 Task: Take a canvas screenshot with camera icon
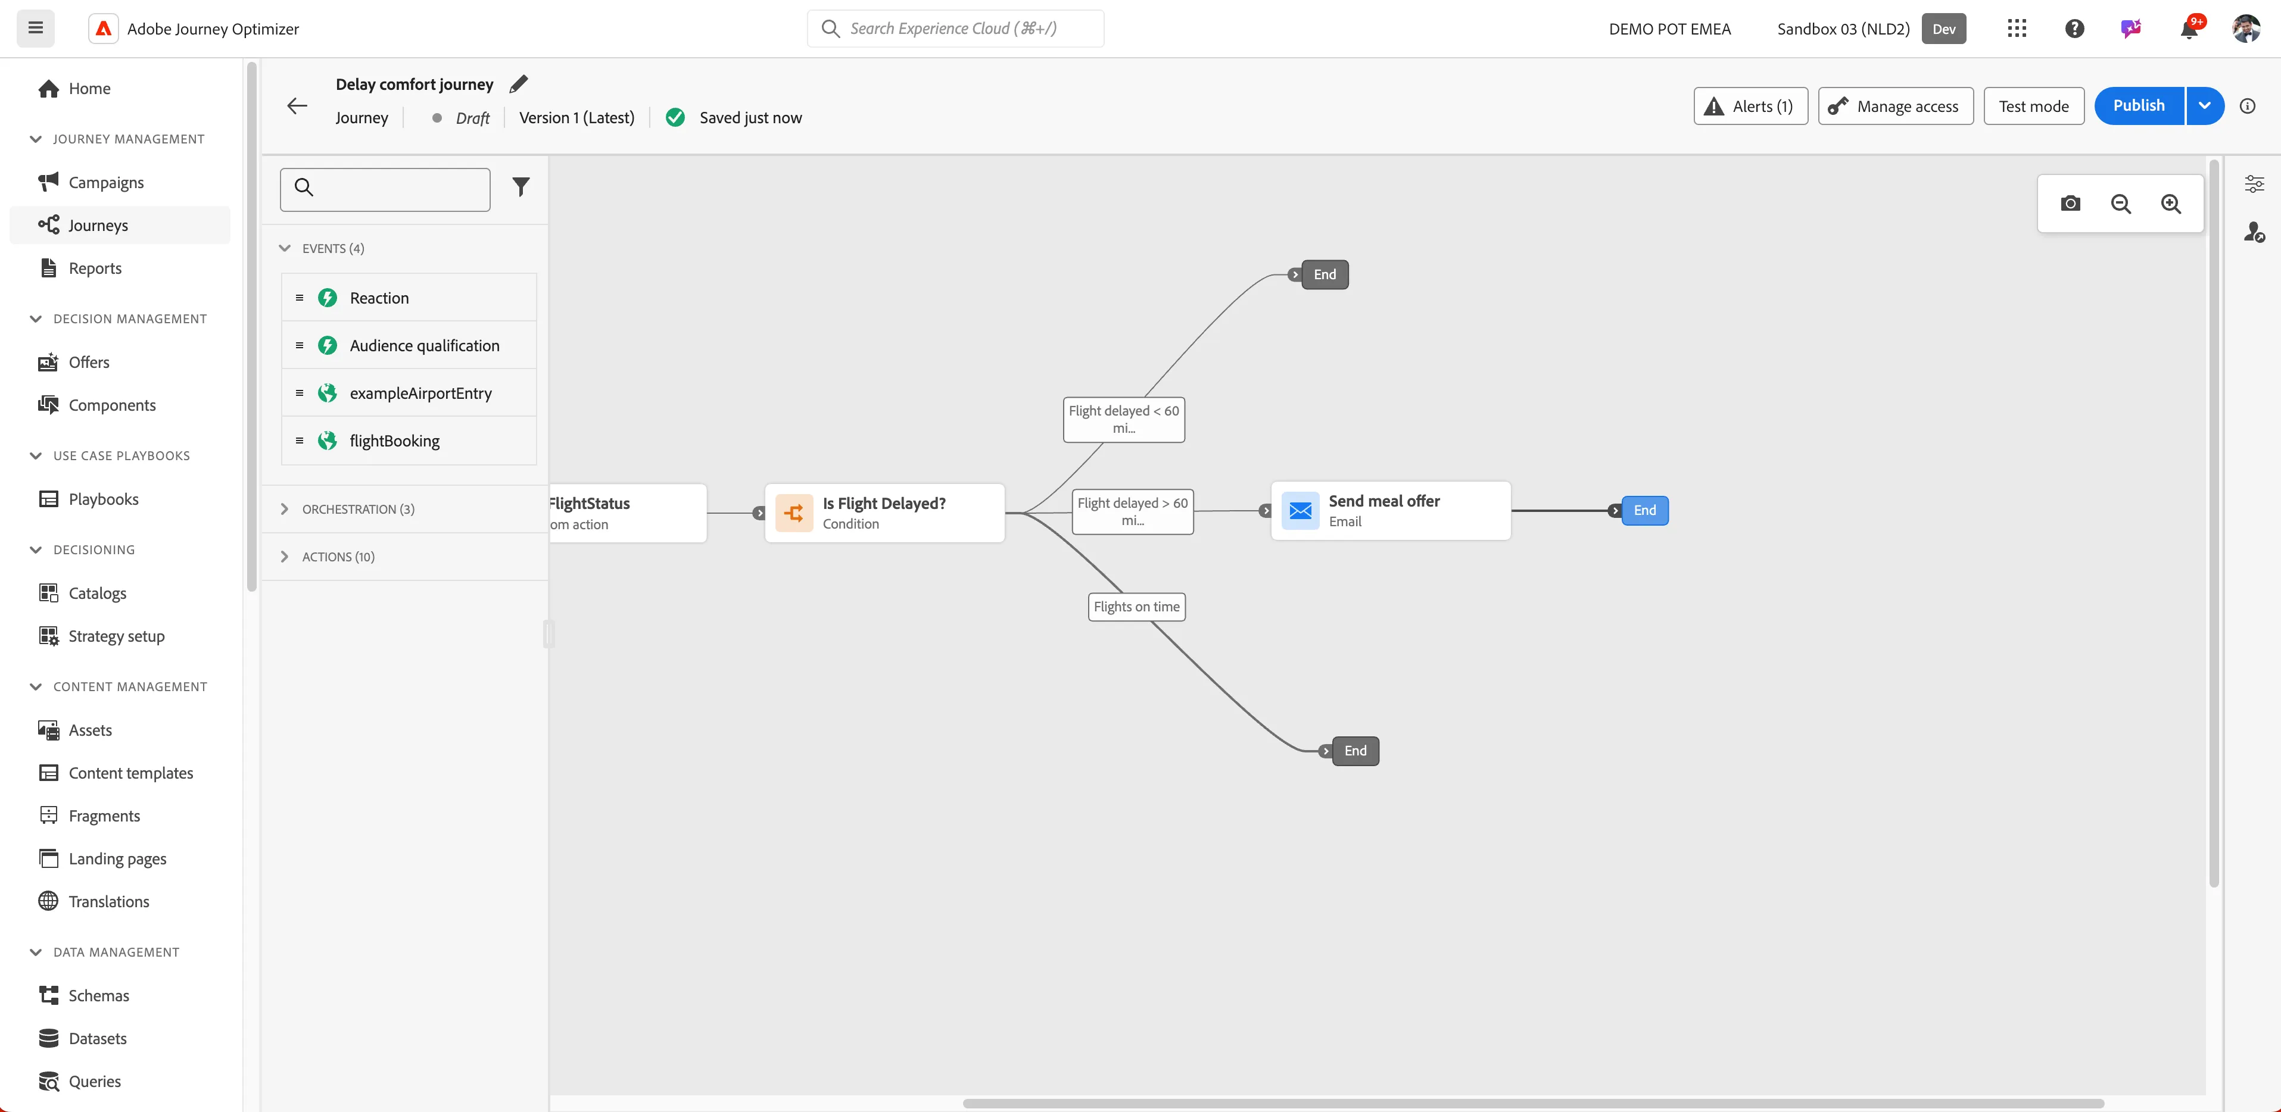2070,204
